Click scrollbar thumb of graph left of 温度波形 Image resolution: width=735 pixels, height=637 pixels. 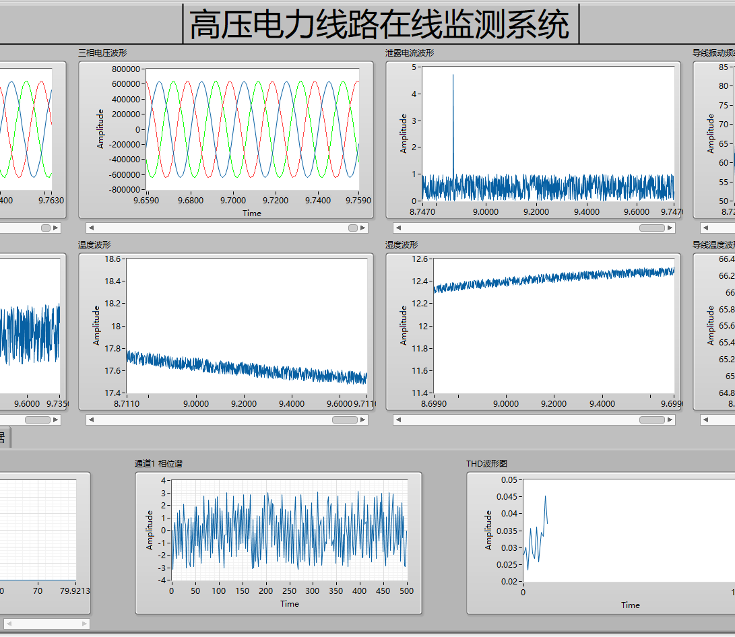pos(38,420)
